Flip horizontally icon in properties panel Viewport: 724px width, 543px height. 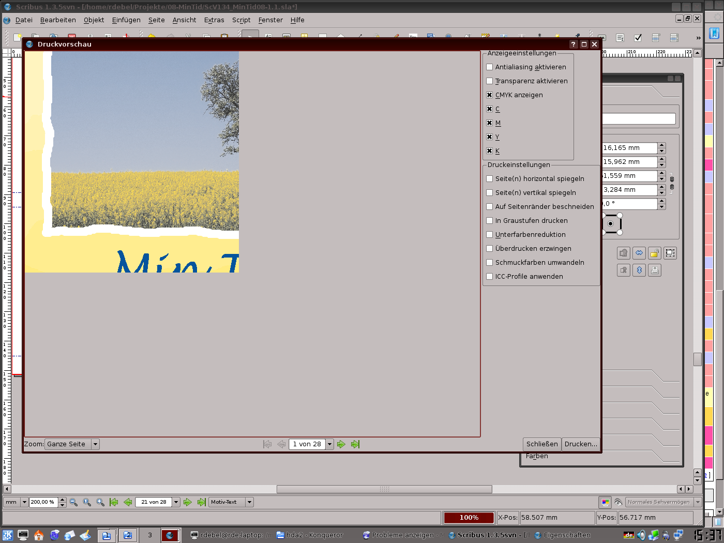[639, 253]
